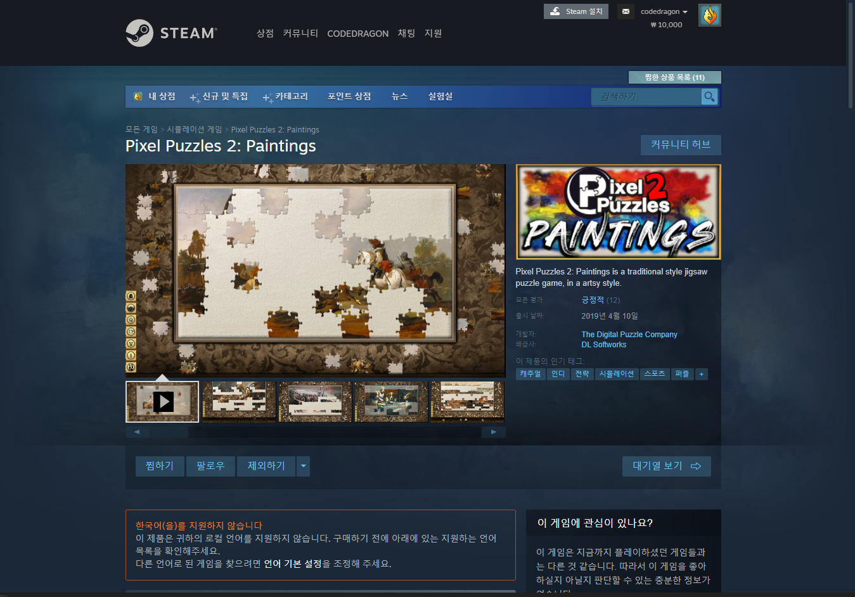Open 커뮤니티 menu

click(300, 33)
